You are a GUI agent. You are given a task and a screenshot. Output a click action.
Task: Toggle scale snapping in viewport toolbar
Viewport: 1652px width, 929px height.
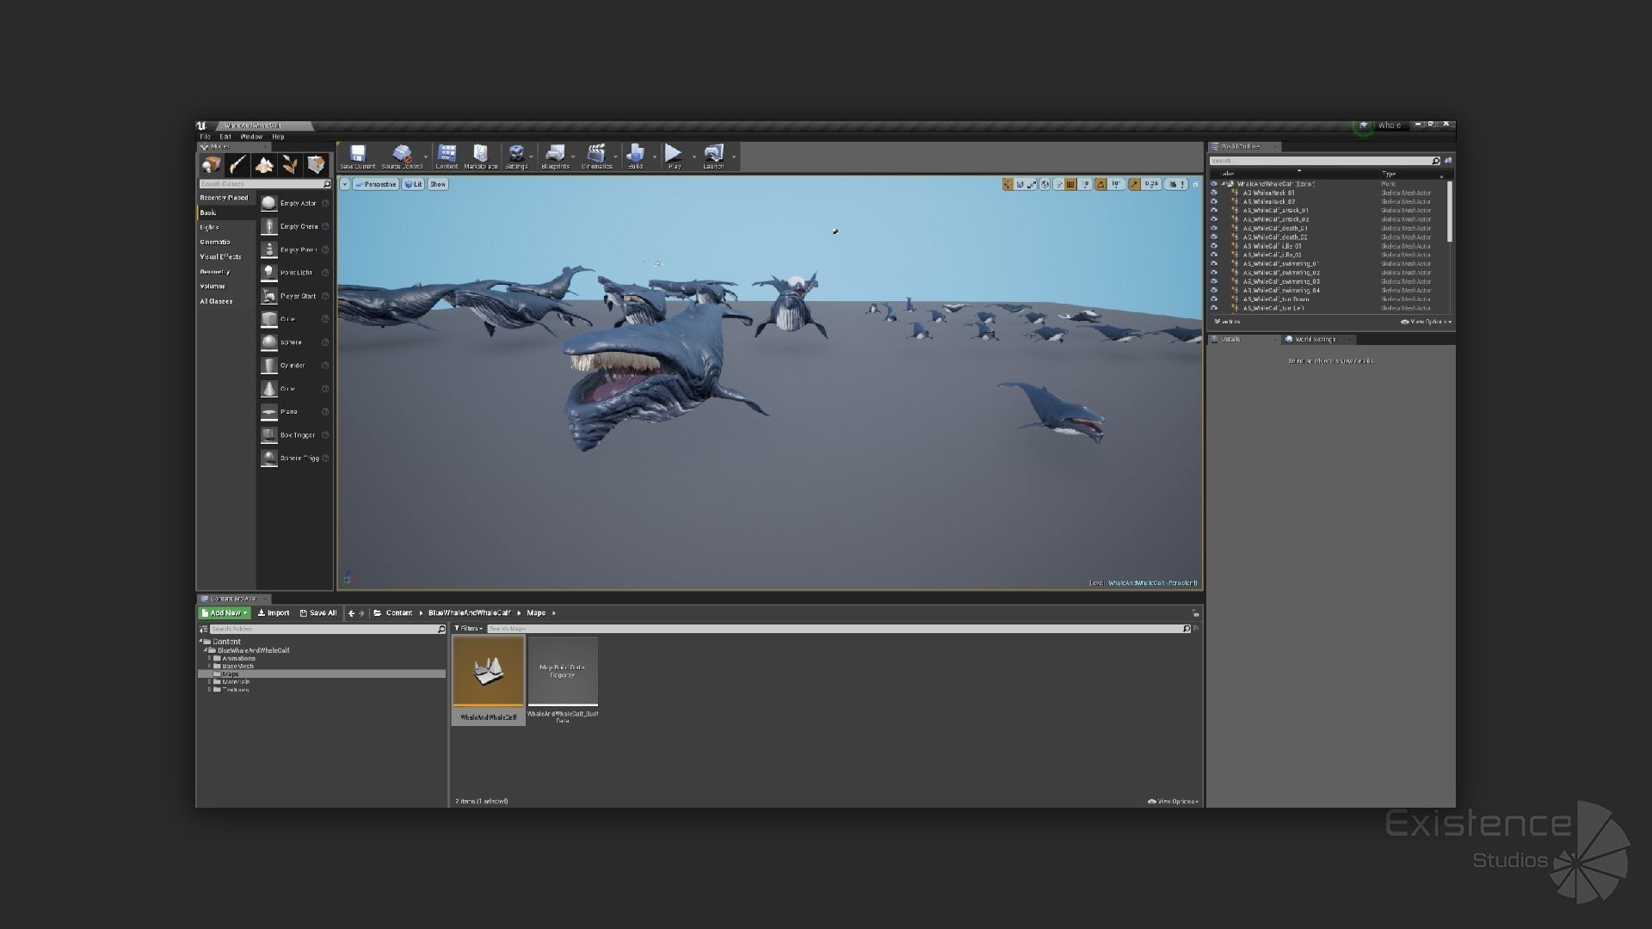coord(1134,184)
